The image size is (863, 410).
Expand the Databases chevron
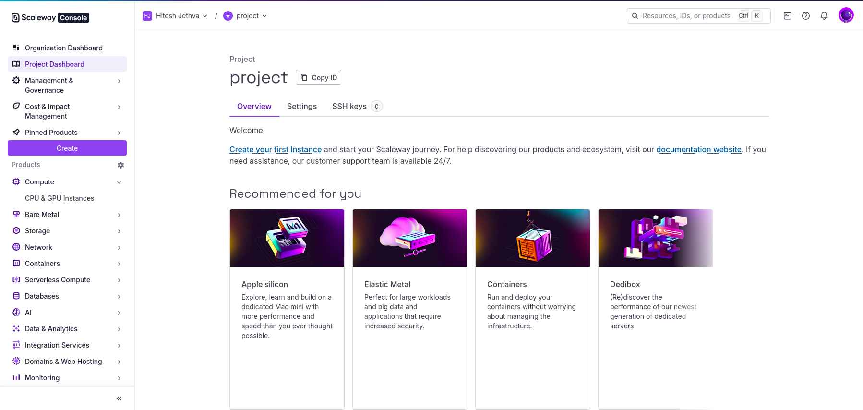(x=119, y=297)
